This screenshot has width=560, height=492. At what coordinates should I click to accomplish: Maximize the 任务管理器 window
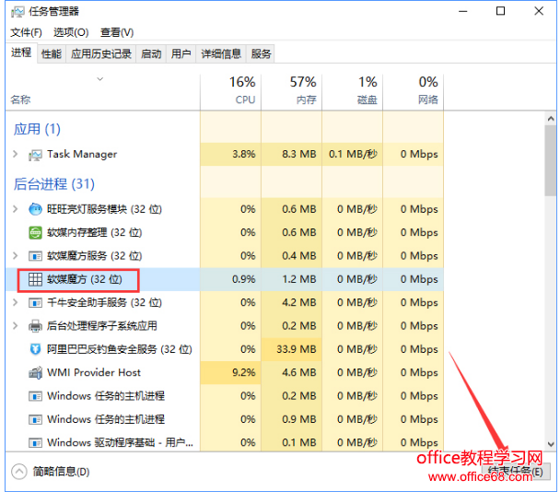(x=501, y=11)
